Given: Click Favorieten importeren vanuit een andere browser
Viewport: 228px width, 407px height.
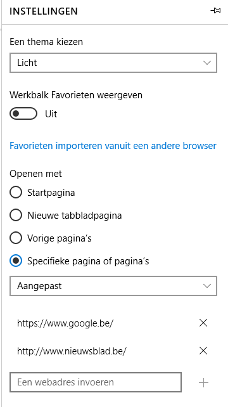Looking at the screenshot, I should 113,146.
